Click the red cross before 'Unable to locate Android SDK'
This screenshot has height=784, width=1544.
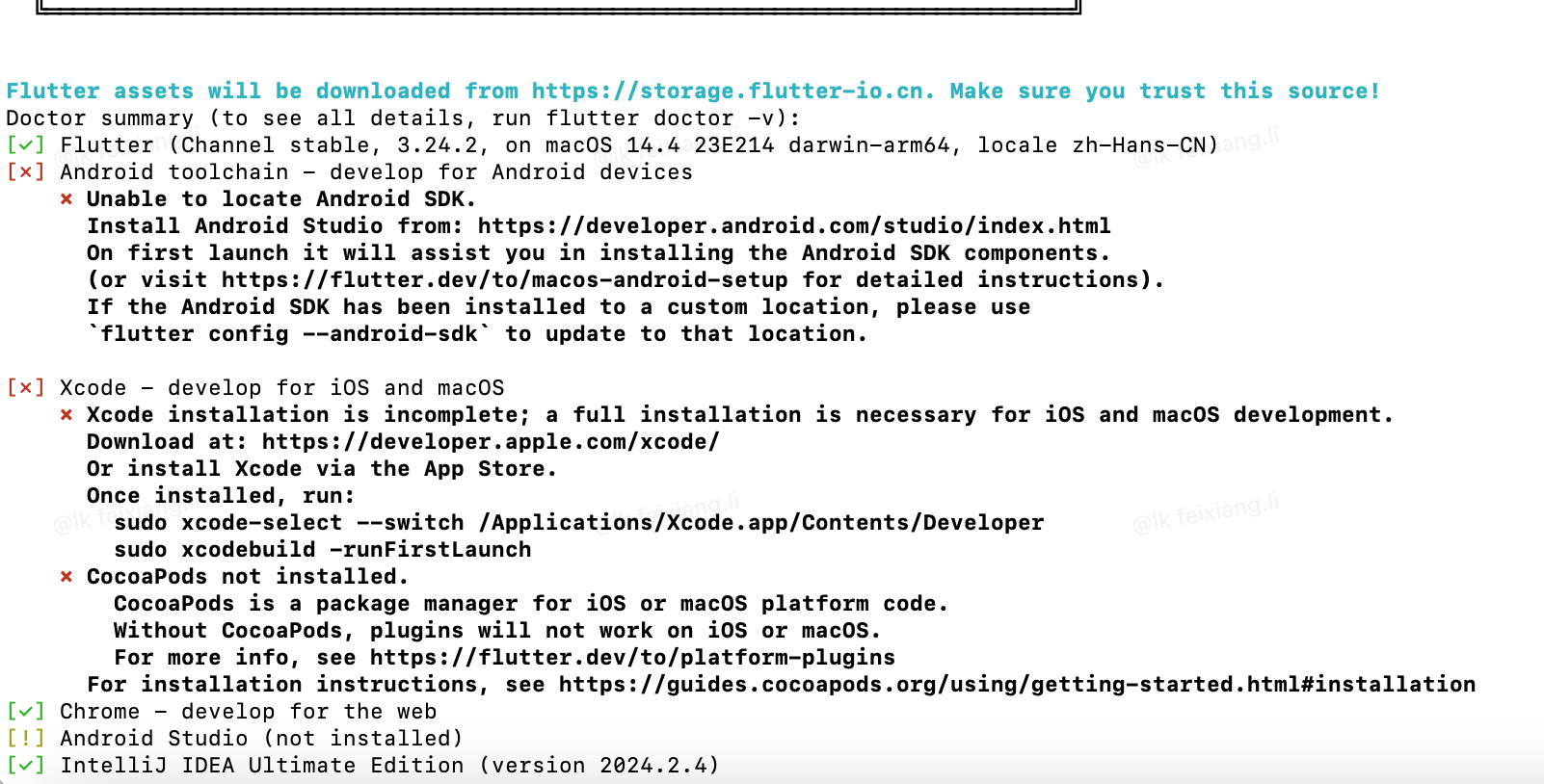[x=67, y=199]
